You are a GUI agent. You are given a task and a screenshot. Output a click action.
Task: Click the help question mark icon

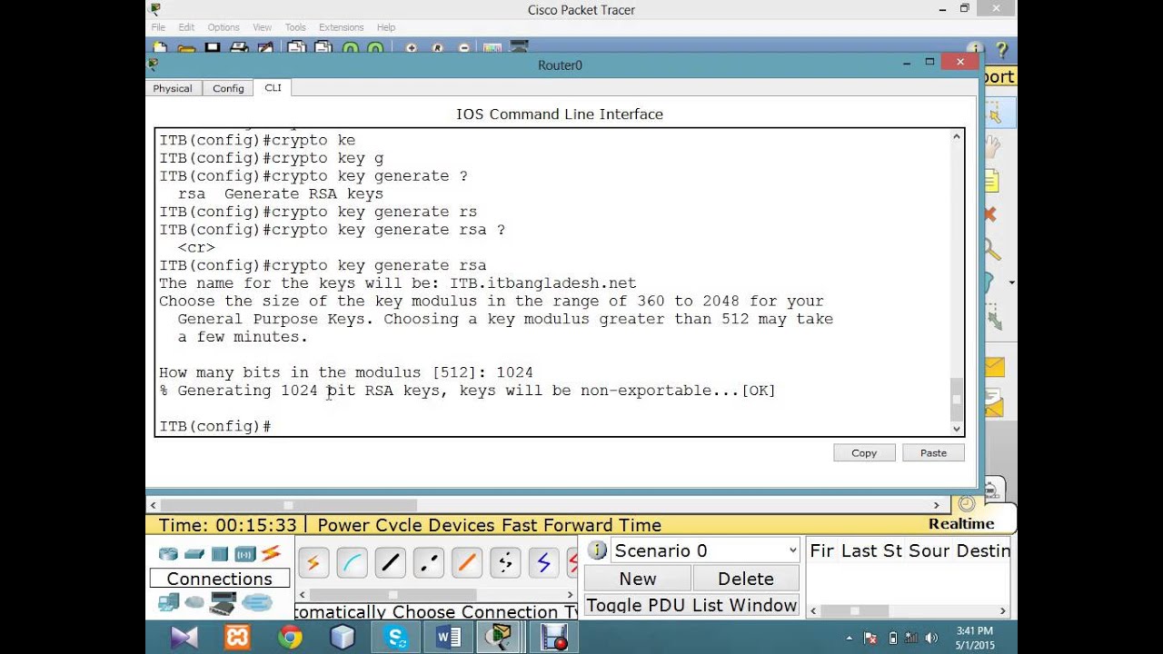click(x=1002, y=49)
